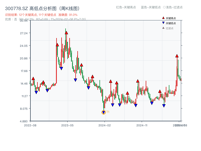Click the red marker above the 2024-02 rebound
This screenshot has height=151, width=201.
(x=110, y=81)
